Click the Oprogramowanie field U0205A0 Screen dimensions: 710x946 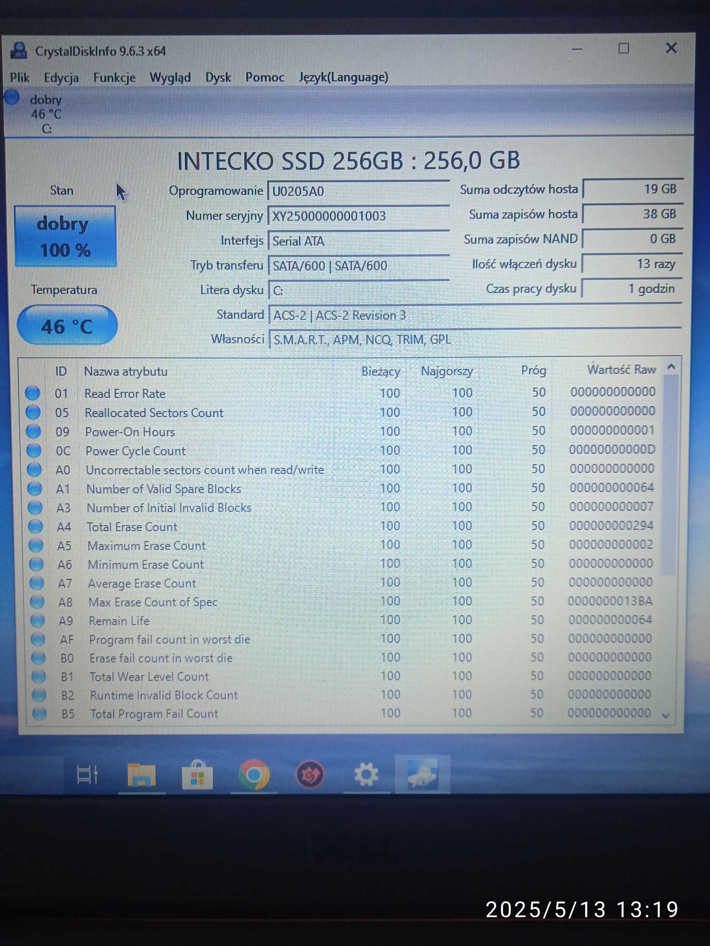pyautogui.click(x=359, y=191)
